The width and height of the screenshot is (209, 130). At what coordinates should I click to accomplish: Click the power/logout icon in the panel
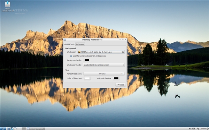pos(208,129)
